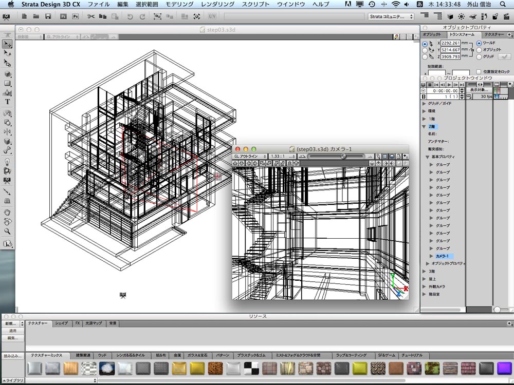Click the Undo arrow icon
Screen dimensions: 514x385
click(x=130, y=16)
